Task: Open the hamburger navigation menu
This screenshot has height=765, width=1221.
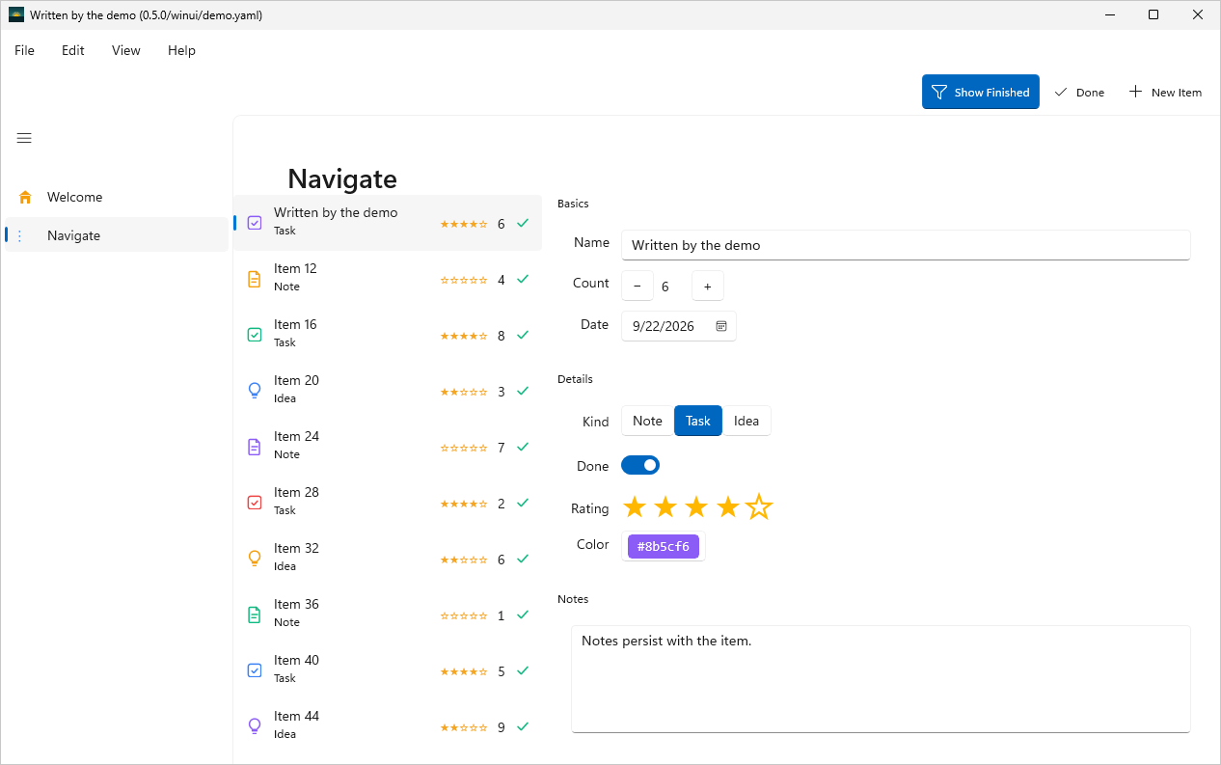Action: 24,138
